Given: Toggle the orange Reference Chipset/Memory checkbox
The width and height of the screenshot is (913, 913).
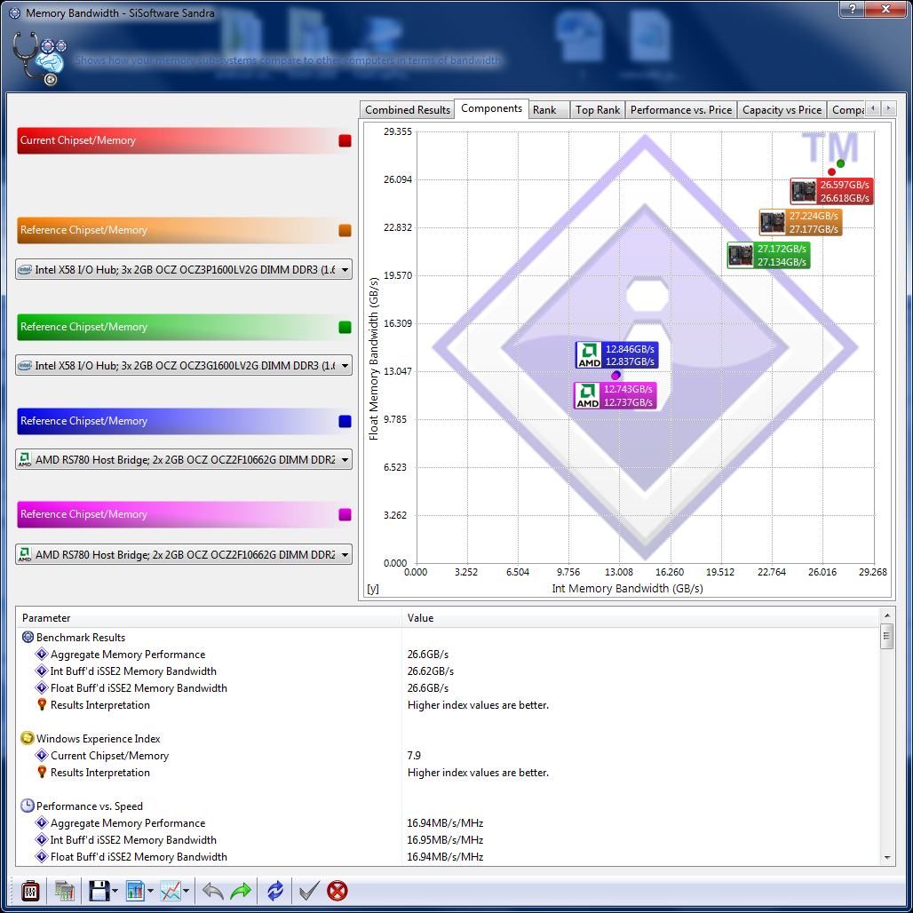Looking at the screenshot, I should (345, 231).
